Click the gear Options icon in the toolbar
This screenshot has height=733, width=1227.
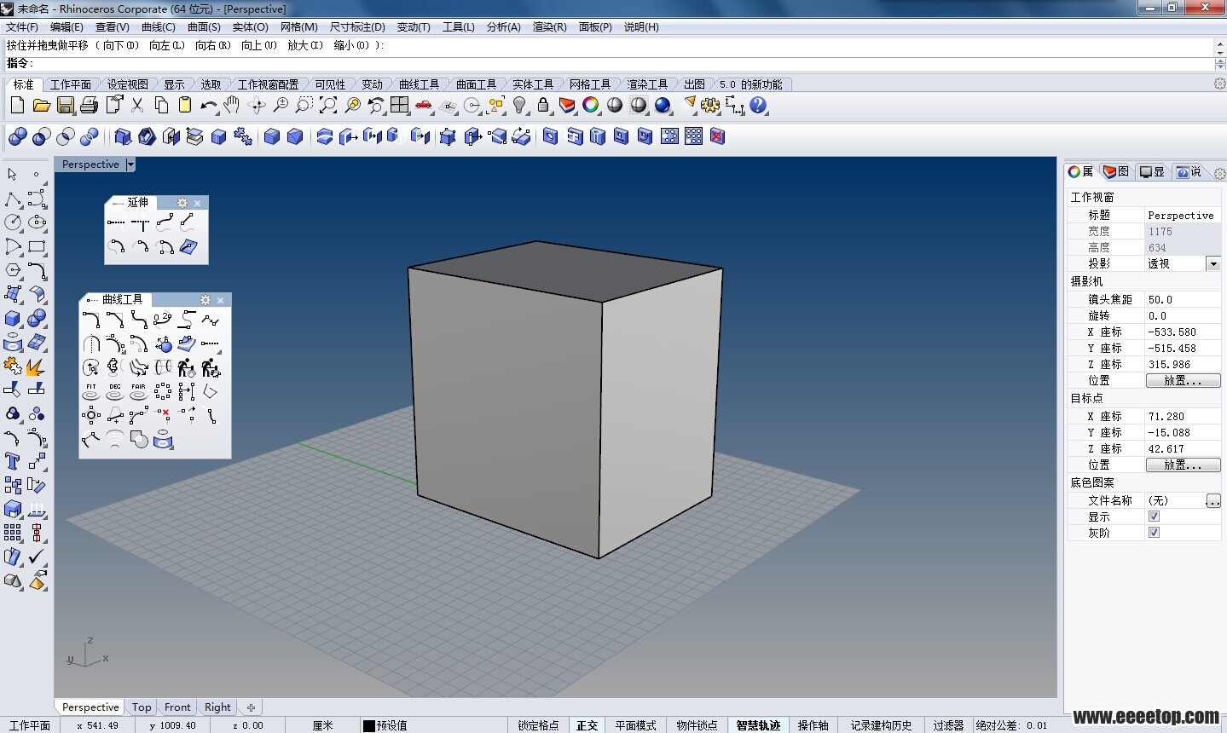[710, 106]
